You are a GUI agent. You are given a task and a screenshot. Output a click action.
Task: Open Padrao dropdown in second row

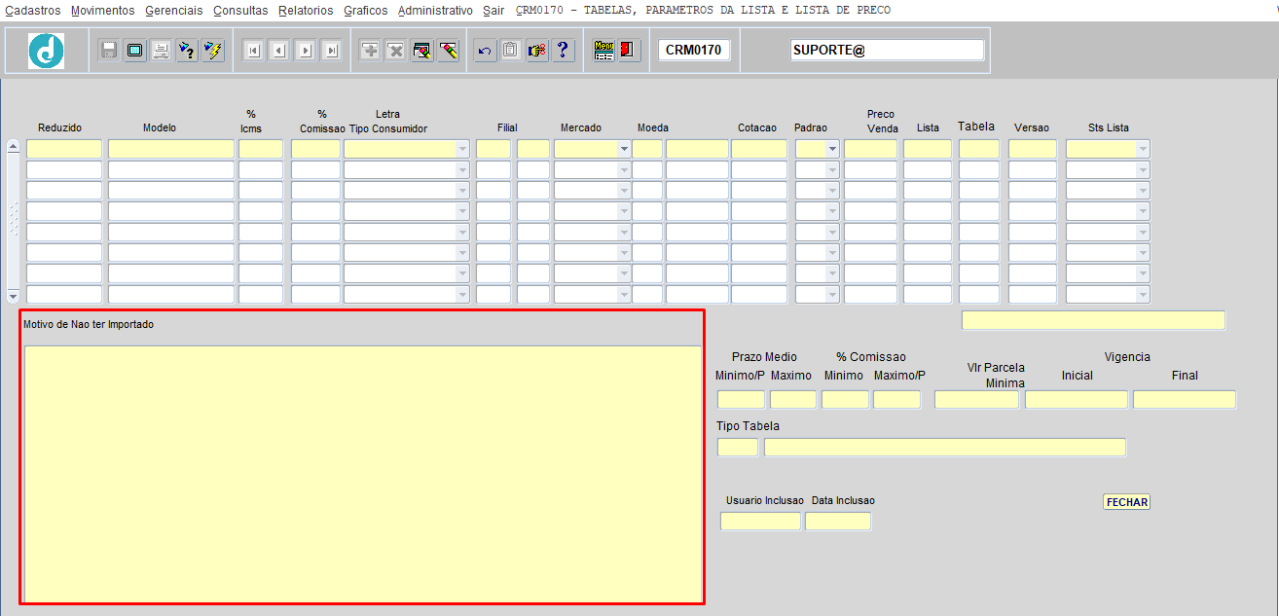pos(832,169)
